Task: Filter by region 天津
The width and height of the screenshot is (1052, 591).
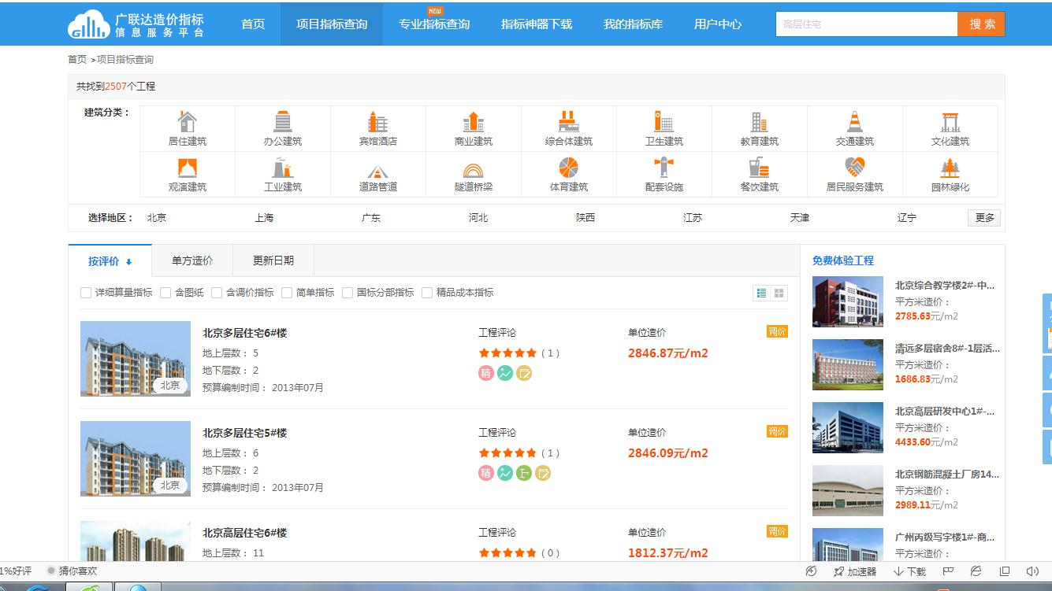Action: pos(800,218)
